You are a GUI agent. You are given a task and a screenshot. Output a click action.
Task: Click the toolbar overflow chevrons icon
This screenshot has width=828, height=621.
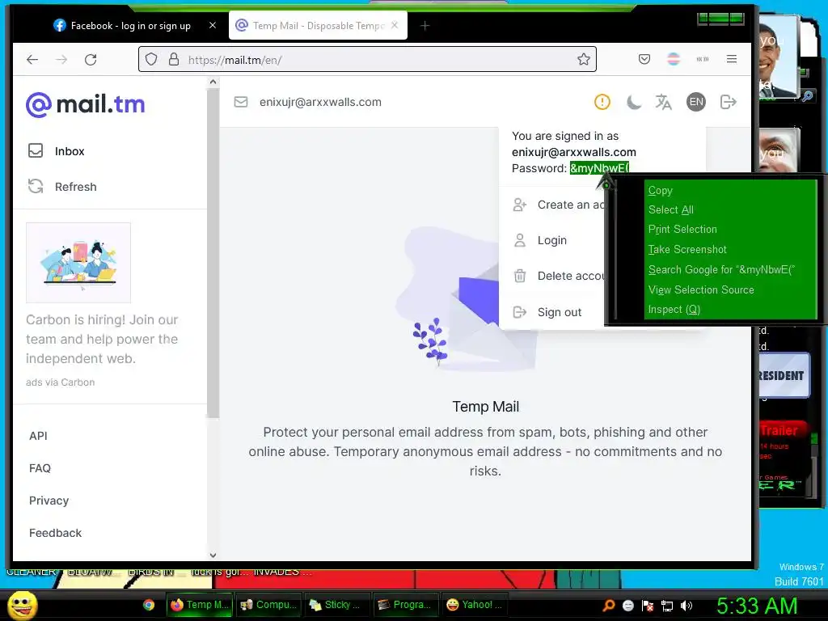click(703, 59)
